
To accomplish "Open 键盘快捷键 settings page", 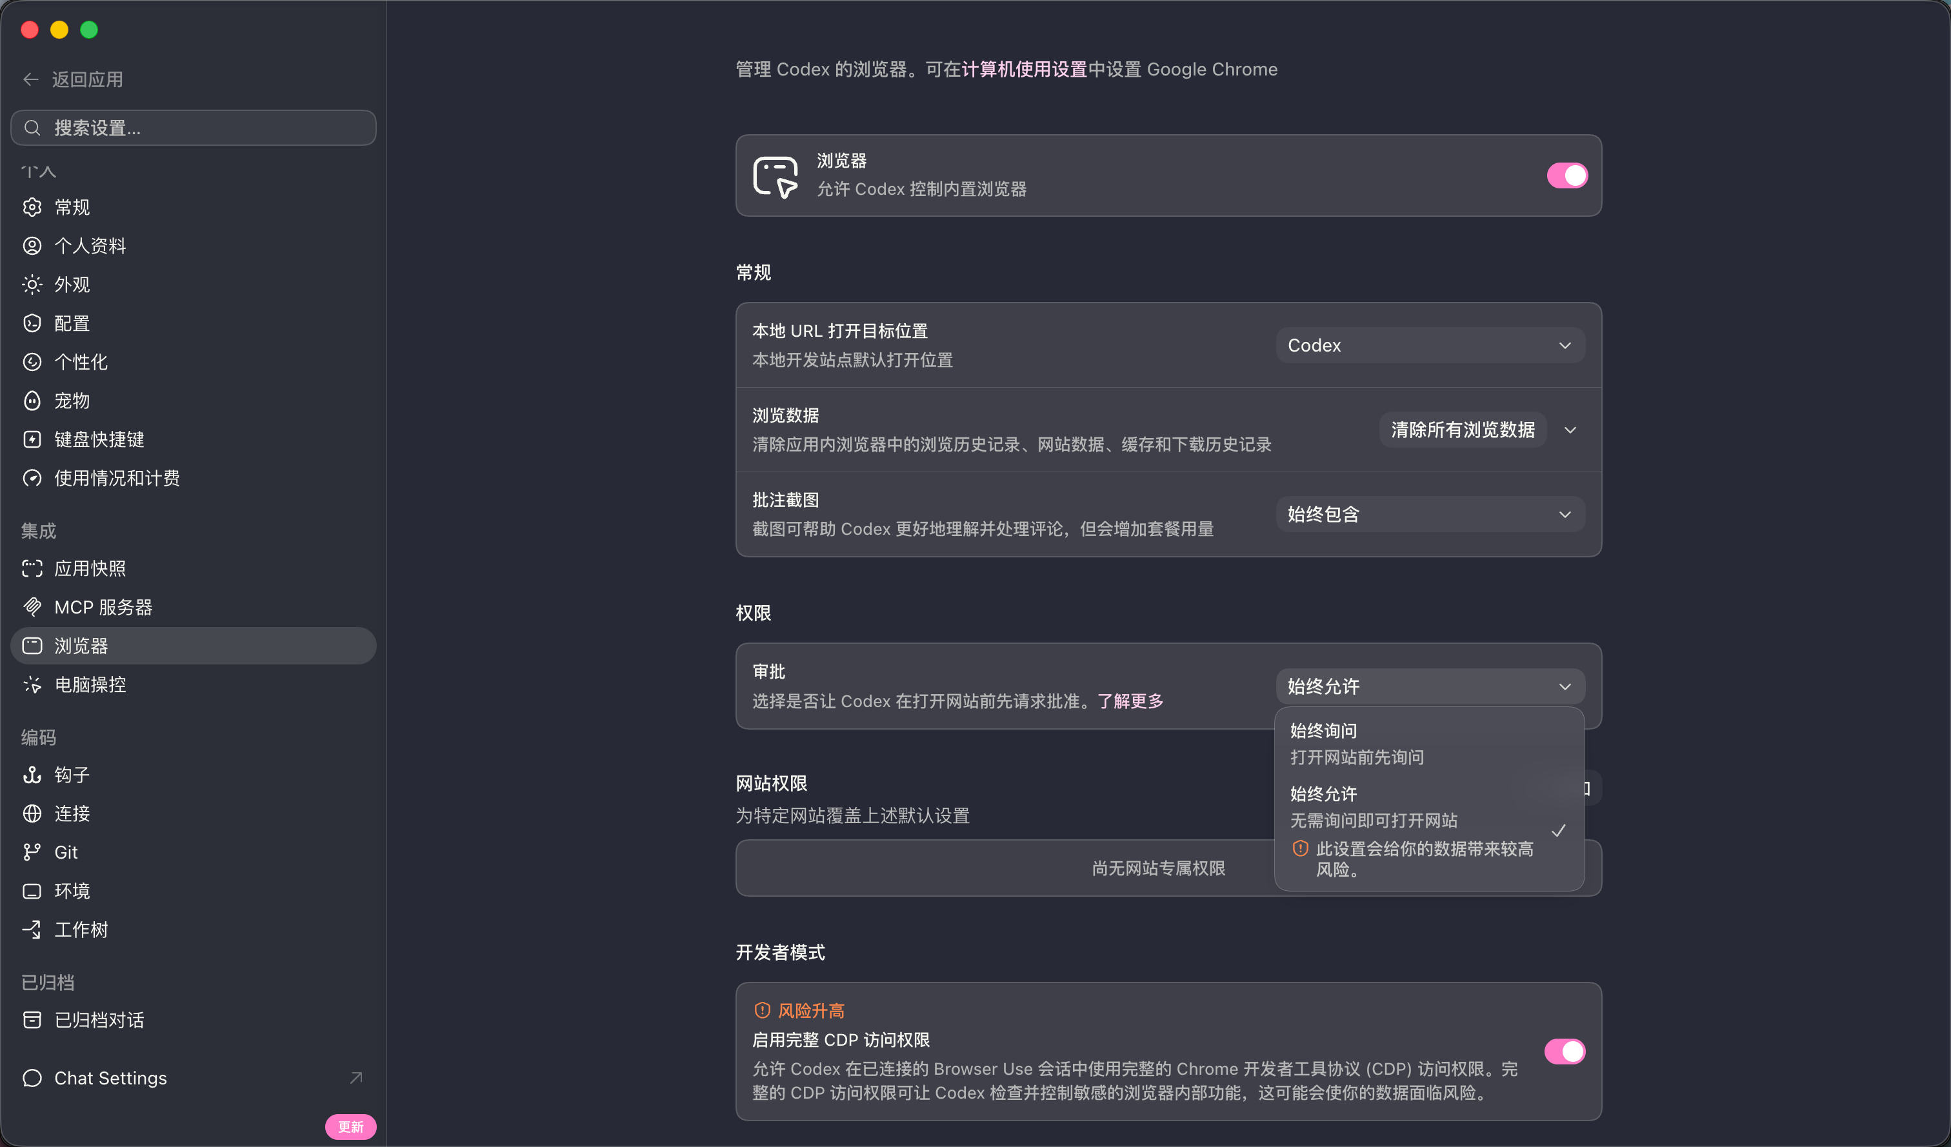I will [x=194, y=439].
